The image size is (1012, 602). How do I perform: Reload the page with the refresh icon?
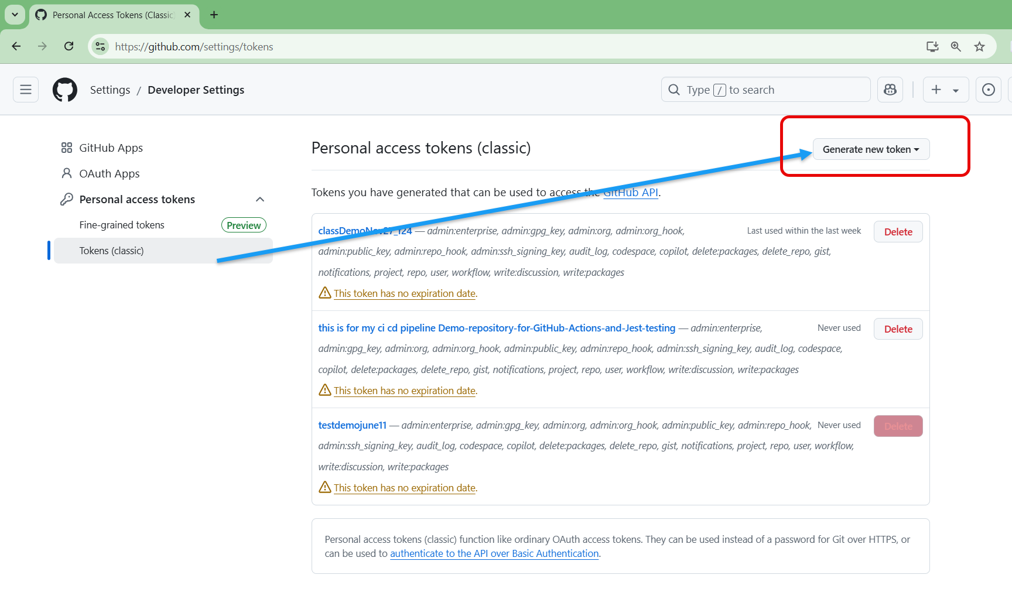tap(69, 46)
